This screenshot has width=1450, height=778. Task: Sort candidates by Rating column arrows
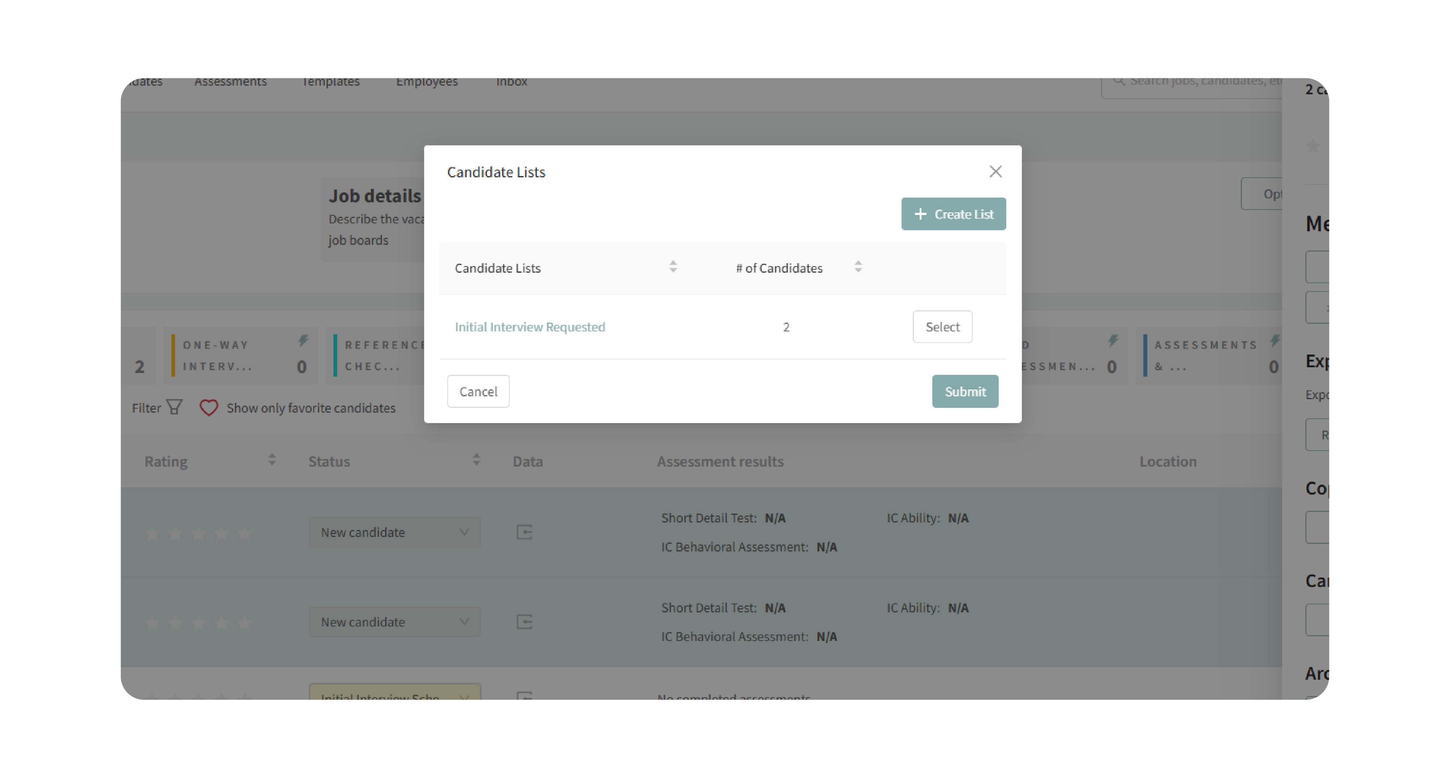click(x=272, y=460)
